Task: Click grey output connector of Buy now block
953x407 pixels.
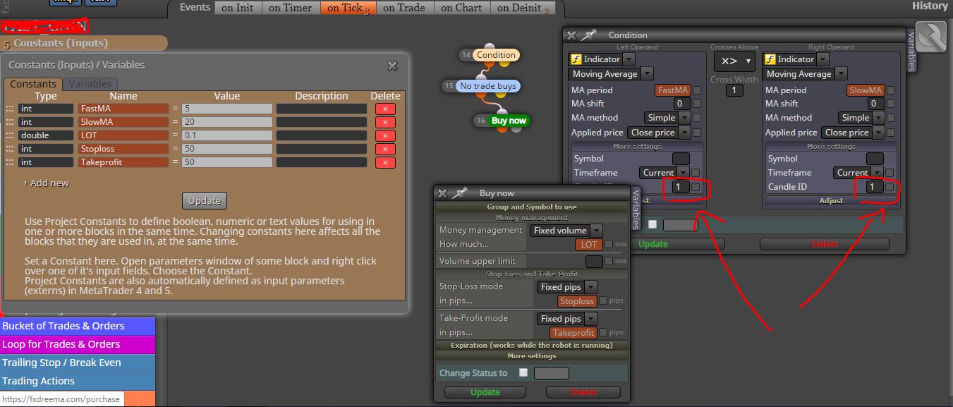Action: [515, 129]
